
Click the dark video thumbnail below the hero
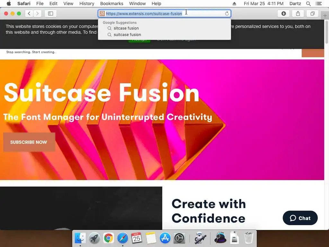(x=81, y=208)
